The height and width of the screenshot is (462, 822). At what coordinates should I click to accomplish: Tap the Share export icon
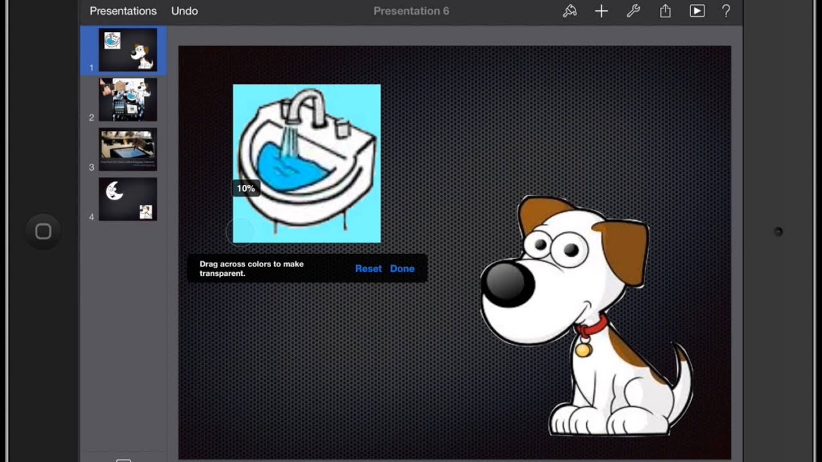click(665, 10)
